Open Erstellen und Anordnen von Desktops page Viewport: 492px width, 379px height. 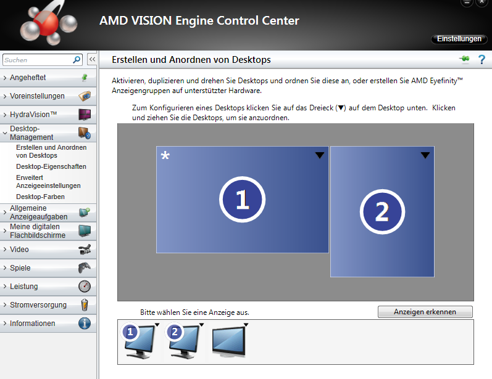tap(51, 151)
